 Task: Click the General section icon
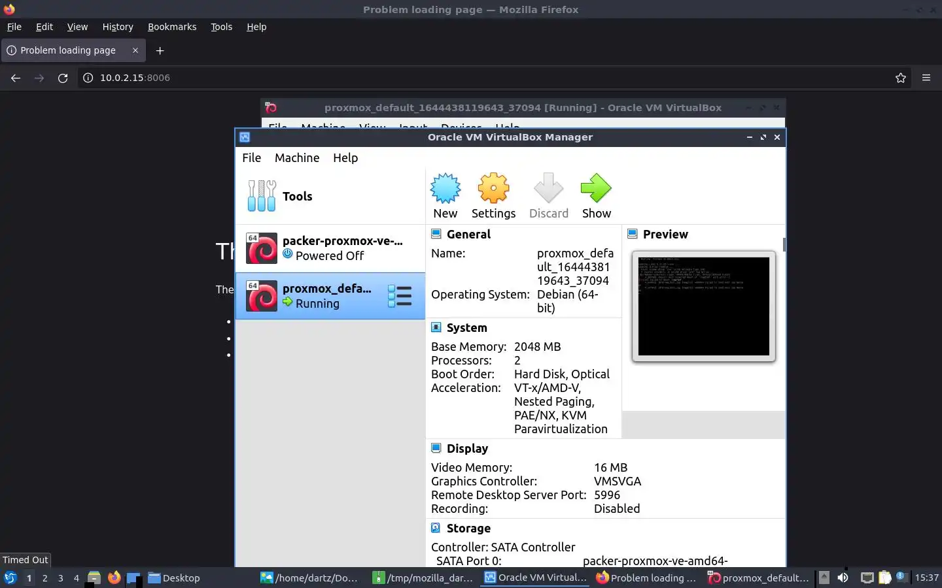click(436, 234)
